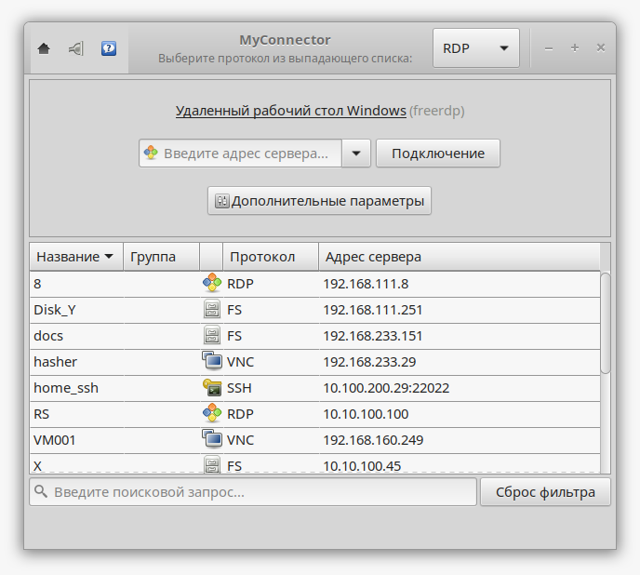Focus the server address input field
This screenshot has height=575, width=640.
pos(240,154)
